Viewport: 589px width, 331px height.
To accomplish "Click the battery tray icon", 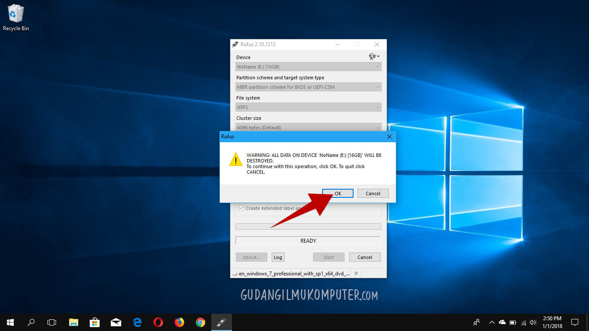I will point(513,322).
